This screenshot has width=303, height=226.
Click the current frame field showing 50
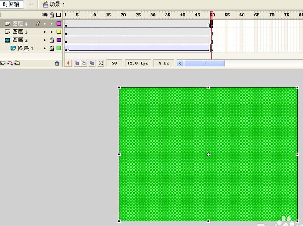click(114, 63)
